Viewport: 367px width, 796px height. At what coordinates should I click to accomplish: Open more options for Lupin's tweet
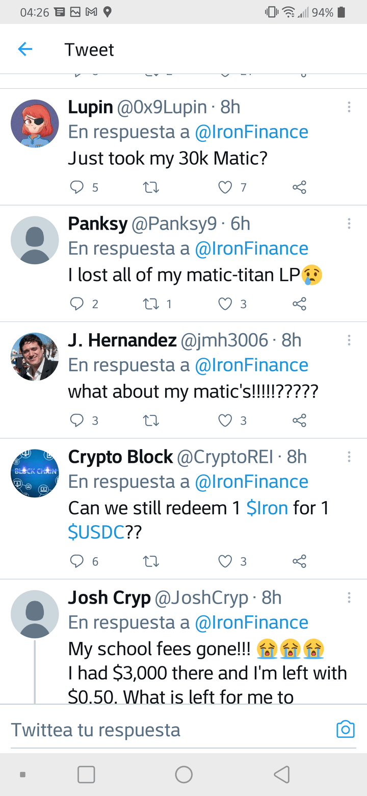pyautogui.click(x=349, y=107)
